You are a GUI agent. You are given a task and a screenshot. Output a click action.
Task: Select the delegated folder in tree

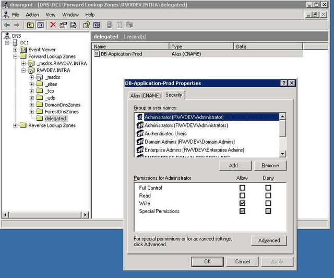point(55,119)
